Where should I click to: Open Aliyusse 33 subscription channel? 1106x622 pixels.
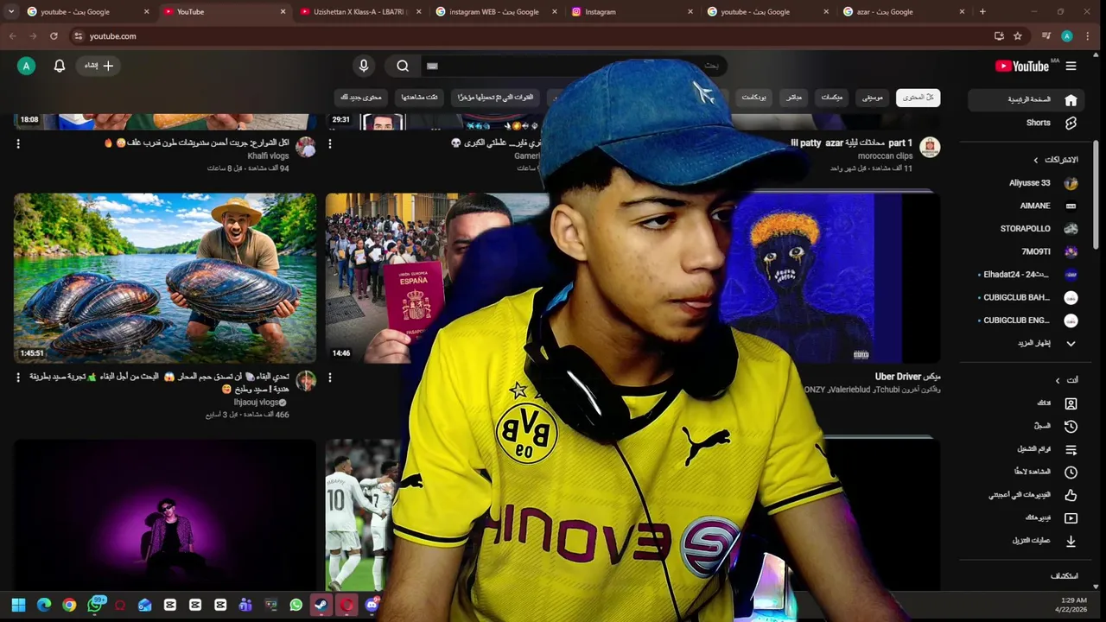pyautogui.click(x=1027, y=183)
